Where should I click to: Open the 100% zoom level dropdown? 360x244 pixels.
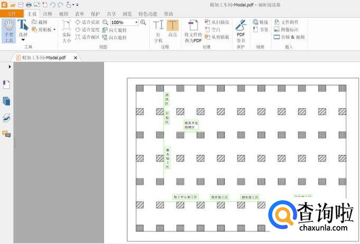coord(136,22)
